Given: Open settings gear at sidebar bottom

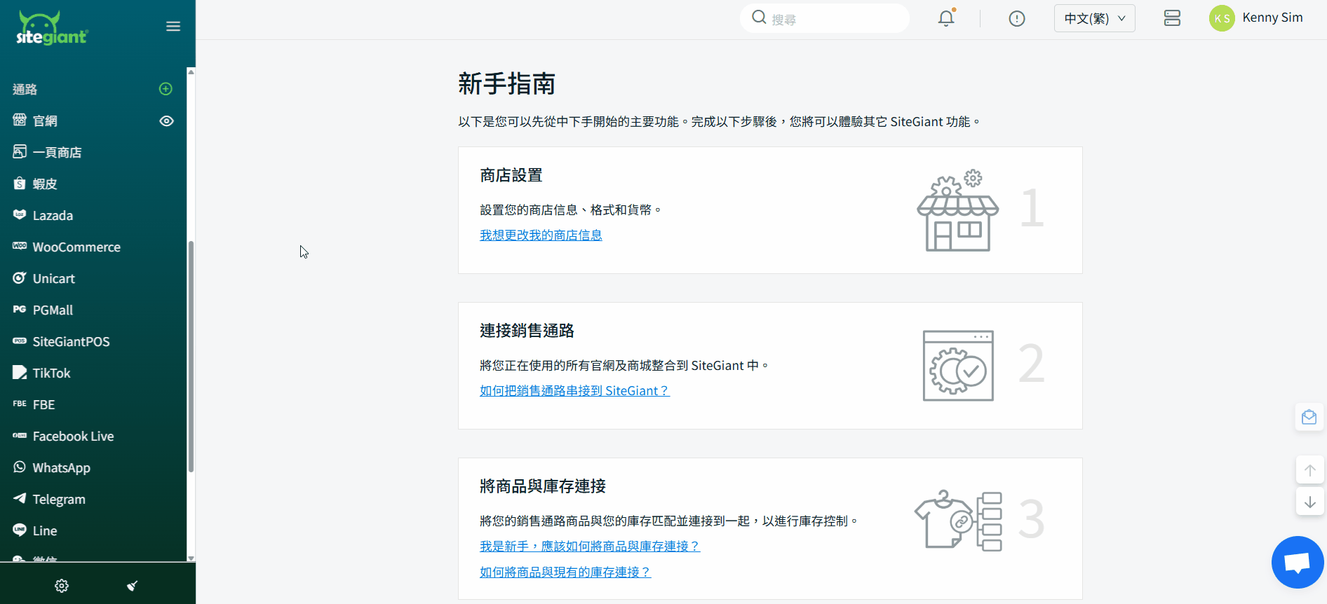Looking at the screenshot, I should [62, 586].
